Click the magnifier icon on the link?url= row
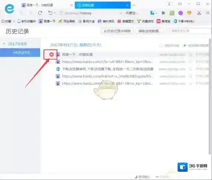 point(190,76)
